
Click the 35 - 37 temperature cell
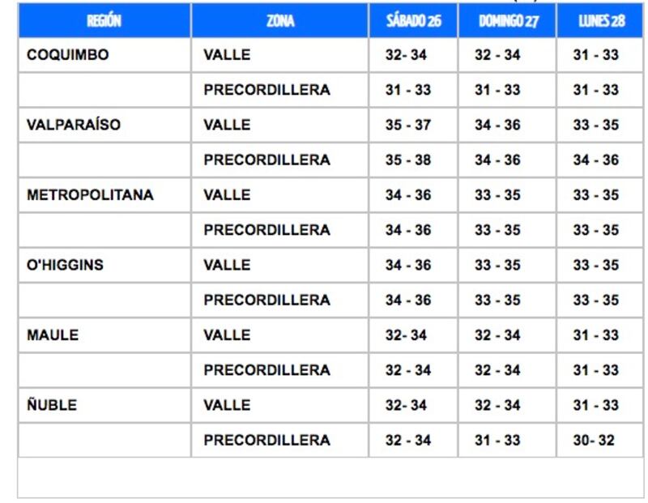pyautogui.click(x=413, y=125)
